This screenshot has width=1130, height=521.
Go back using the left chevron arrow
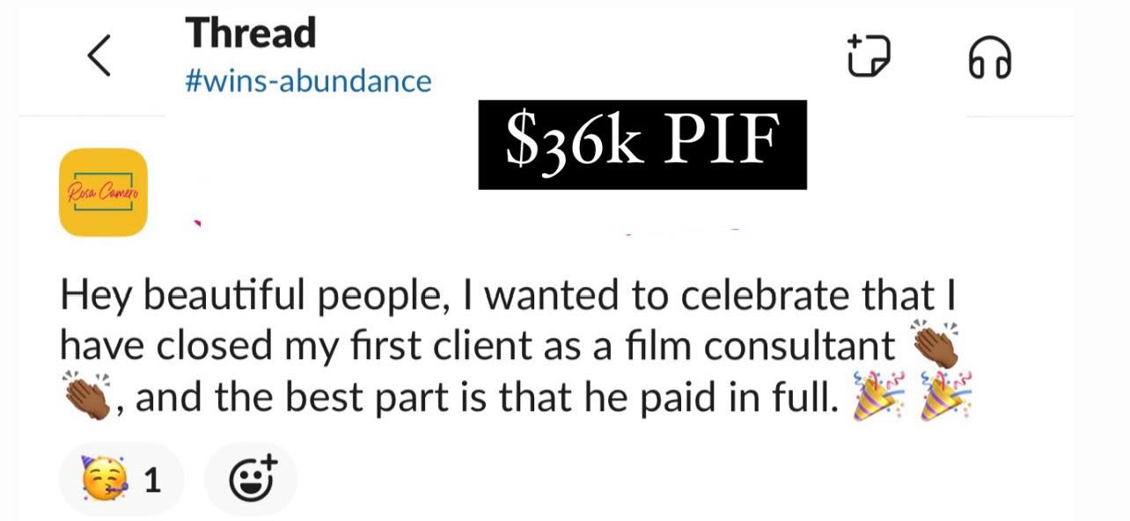point(99,57)
